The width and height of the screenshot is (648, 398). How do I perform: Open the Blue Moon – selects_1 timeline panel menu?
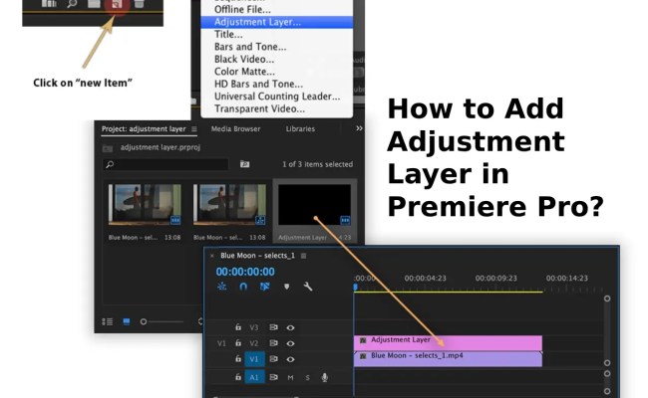coord(303,256)
